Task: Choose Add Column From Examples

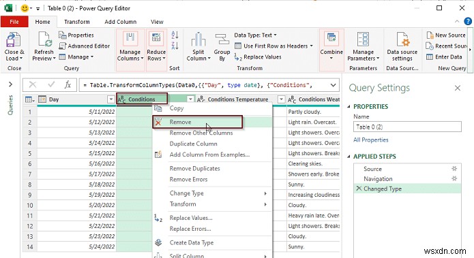Action: click(212, 155)
